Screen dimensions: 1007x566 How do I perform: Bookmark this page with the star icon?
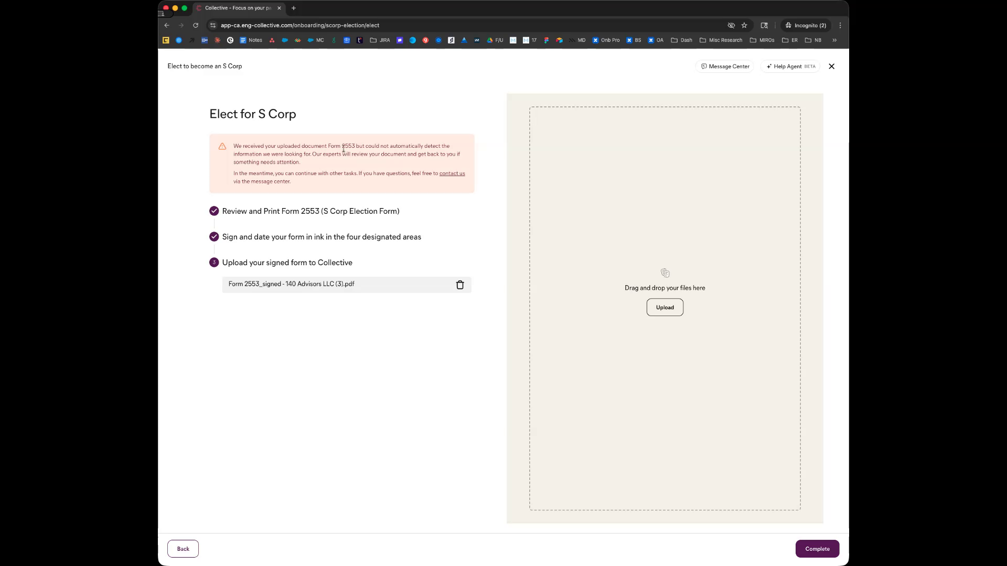click(744, 25)
